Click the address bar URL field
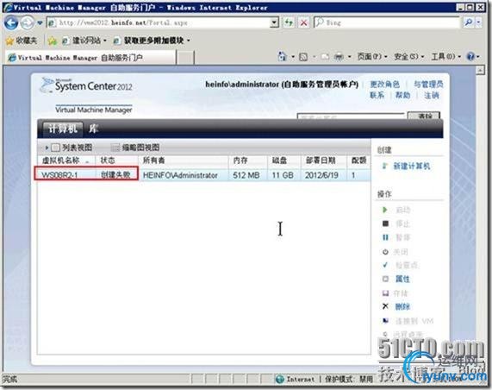 pyautogui.click(x=159, y=22)
